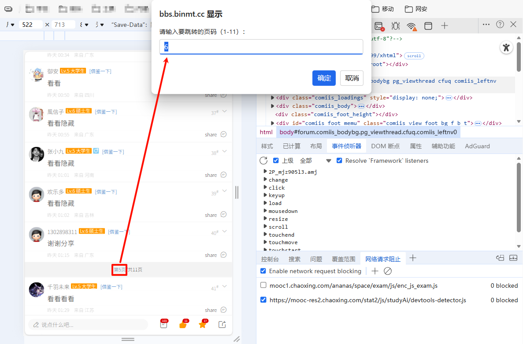Expand the click event listeners

point(266,187)
